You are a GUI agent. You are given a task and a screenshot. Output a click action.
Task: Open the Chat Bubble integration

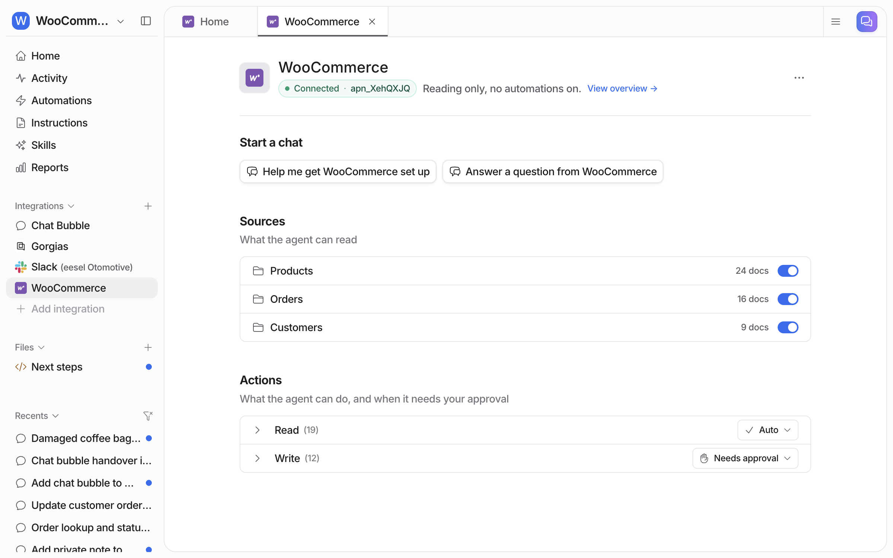pos(82,225)
